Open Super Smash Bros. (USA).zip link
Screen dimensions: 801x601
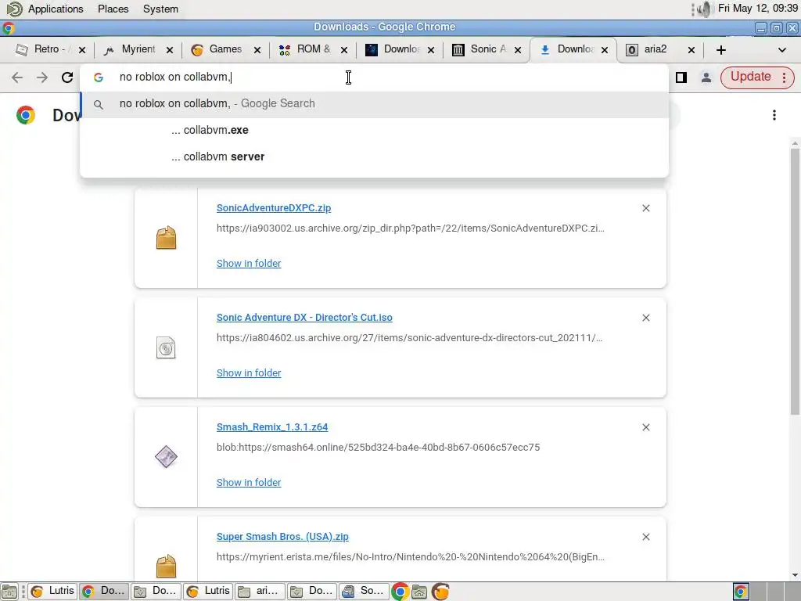pyautogui.click(x=282, y=537)
